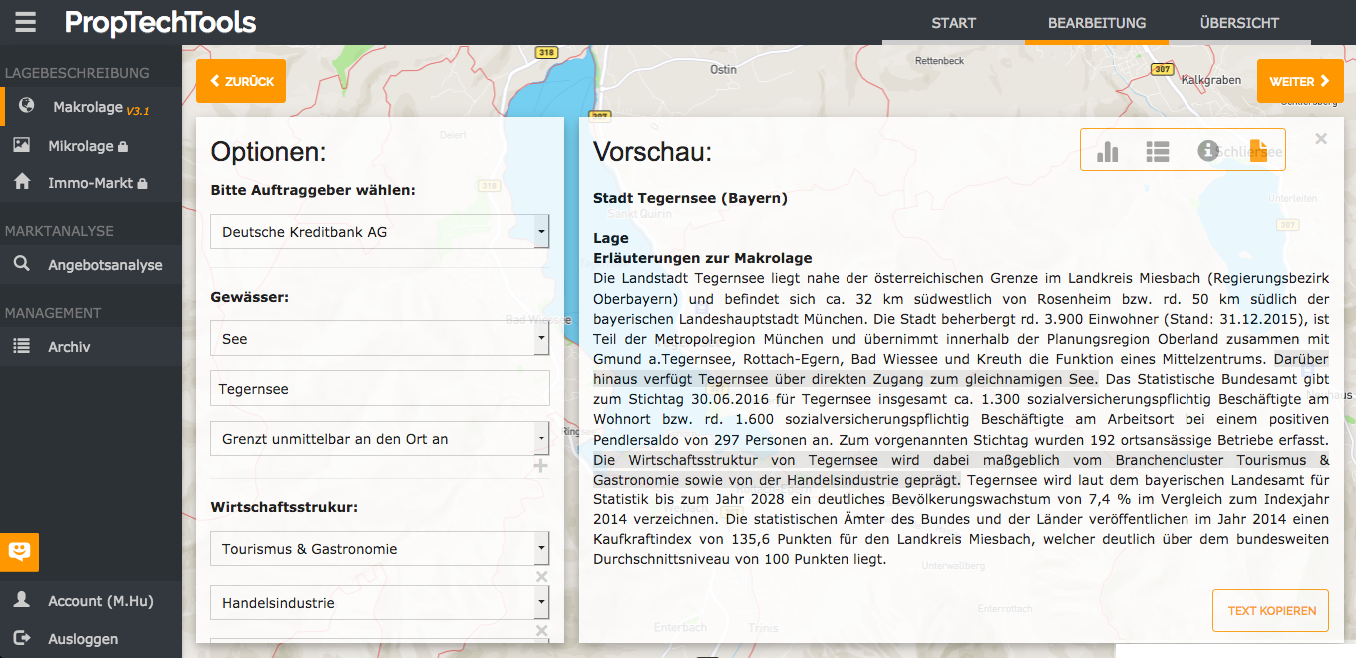Click the WEITER button

1300,81
